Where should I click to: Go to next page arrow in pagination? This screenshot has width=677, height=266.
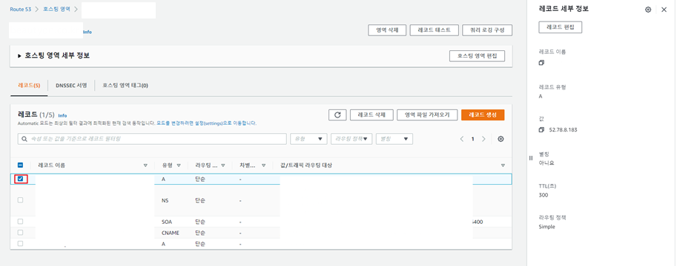[483, 139]
